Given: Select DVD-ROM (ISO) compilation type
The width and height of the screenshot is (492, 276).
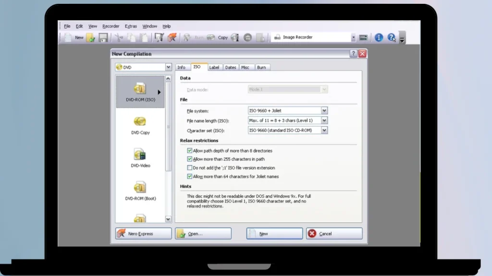Looking at the screenshot, I should (140, 92).
